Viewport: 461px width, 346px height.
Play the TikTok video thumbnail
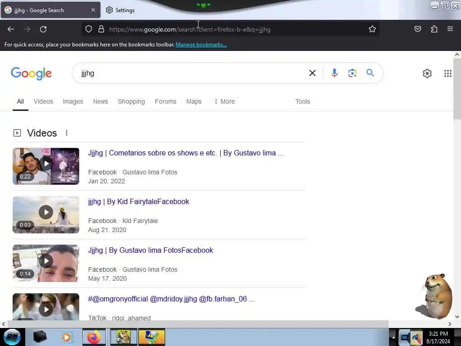click(x=46, y=306)
